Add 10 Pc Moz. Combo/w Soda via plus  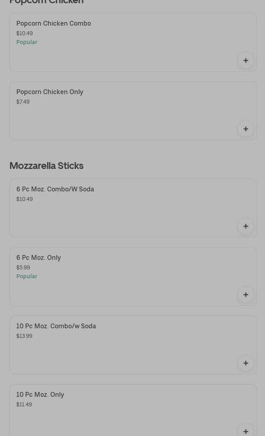[x=246, y=363]
